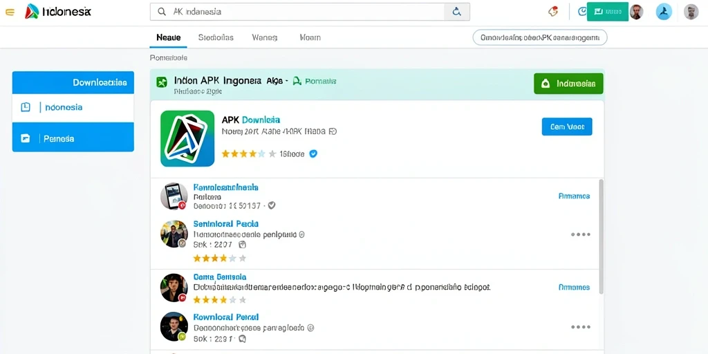
Task: Click star rating under Gema Gemsia
Action: pos(220,299)
